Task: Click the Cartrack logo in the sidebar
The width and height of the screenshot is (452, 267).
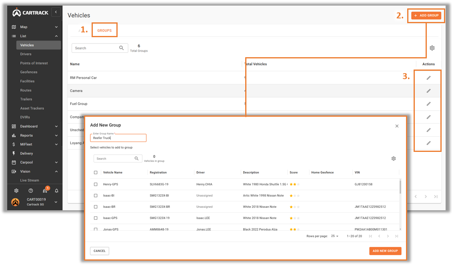Action: [30, 13]
